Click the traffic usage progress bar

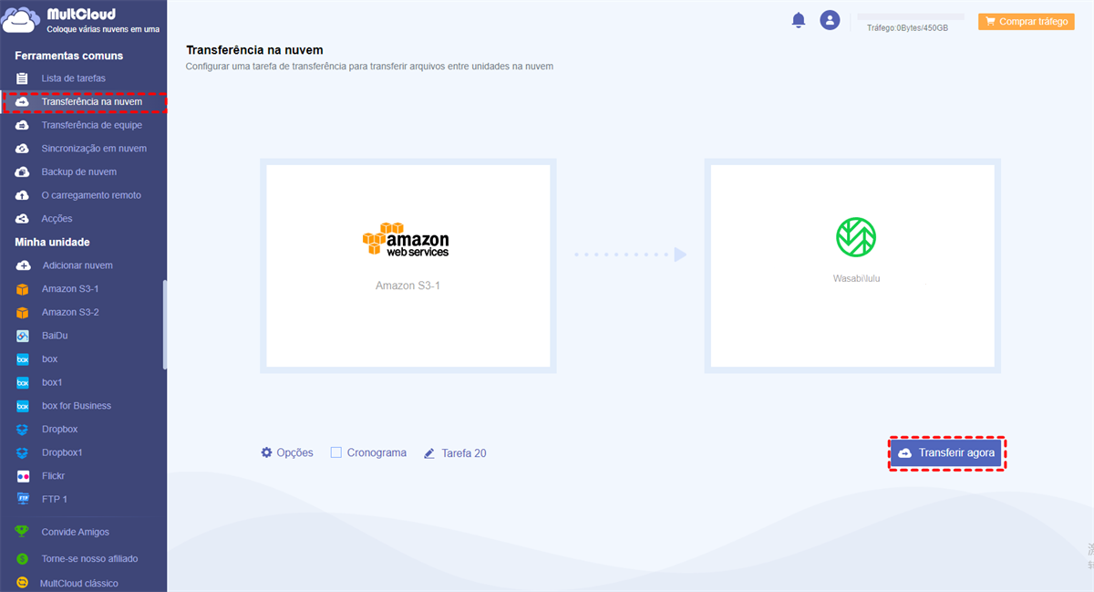coord(910,16)
